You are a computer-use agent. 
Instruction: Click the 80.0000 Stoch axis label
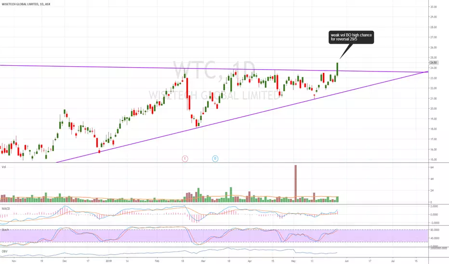pos(435,230)
